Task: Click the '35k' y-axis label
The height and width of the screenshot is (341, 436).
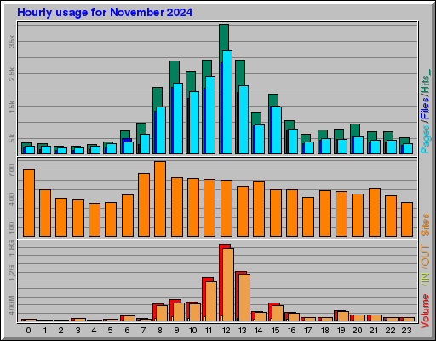Action: click(x=11, y=41)
